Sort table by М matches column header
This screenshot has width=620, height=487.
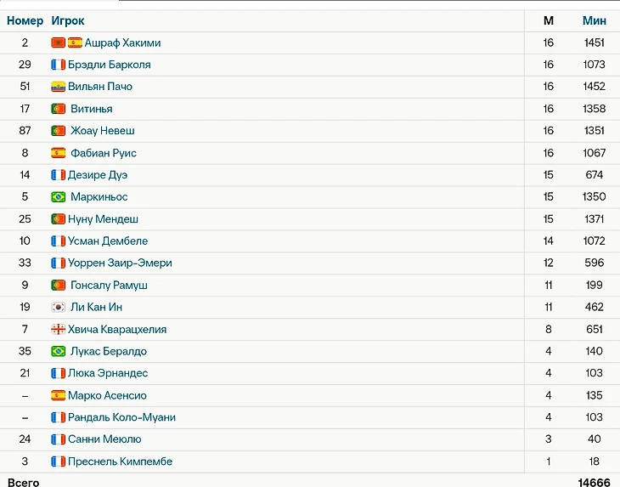549,20
